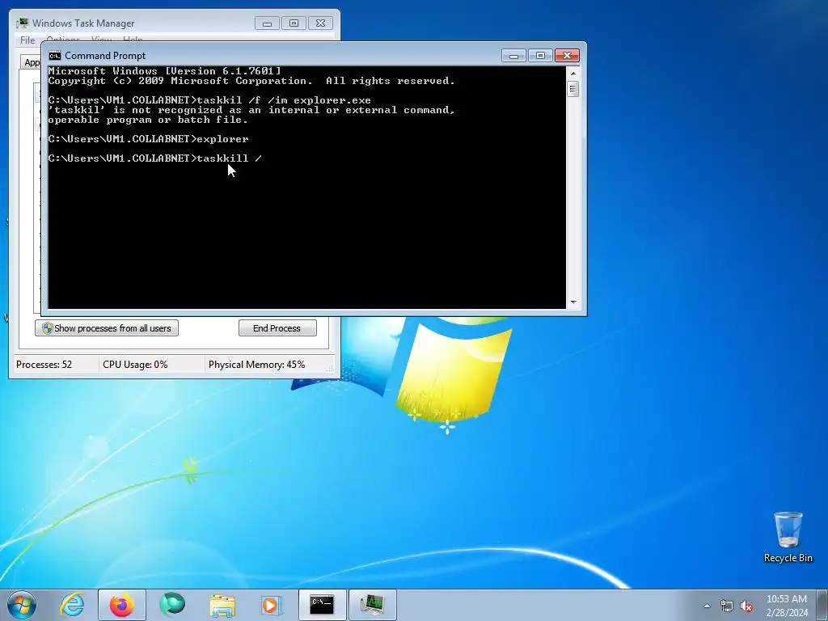Minimize the Command Prompt window
828x621 pixels.
tap(513, 56)
